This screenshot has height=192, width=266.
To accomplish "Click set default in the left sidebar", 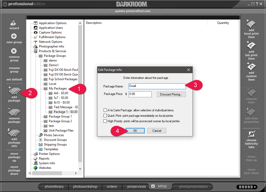I will coord(14,79).
